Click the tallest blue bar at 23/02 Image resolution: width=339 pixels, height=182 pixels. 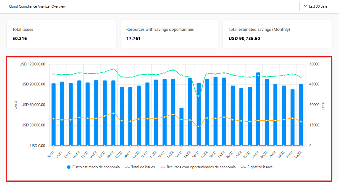258,110
